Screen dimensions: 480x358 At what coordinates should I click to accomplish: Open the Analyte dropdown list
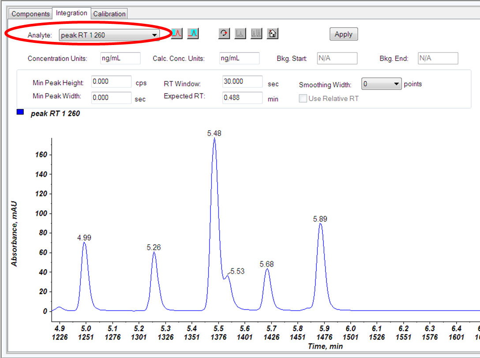(x=154, y=35)
